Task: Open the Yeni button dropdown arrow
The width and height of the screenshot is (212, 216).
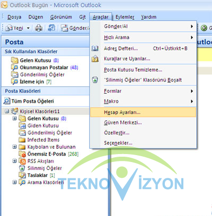Action: click(28, 28)
